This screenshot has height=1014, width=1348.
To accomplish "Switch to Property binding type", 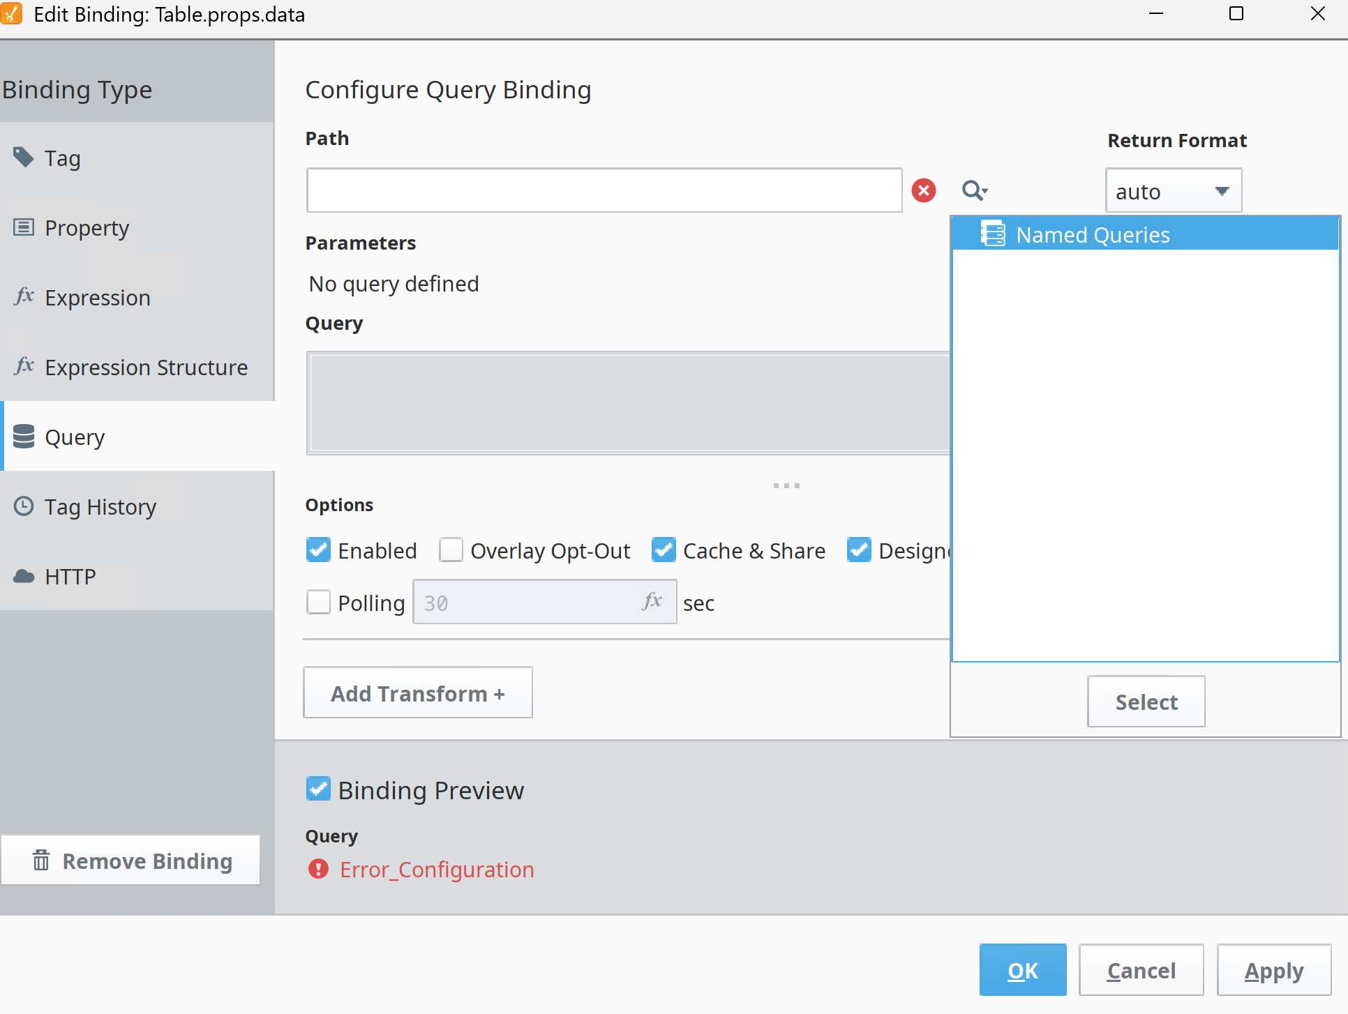I will (x=87, y=228).
